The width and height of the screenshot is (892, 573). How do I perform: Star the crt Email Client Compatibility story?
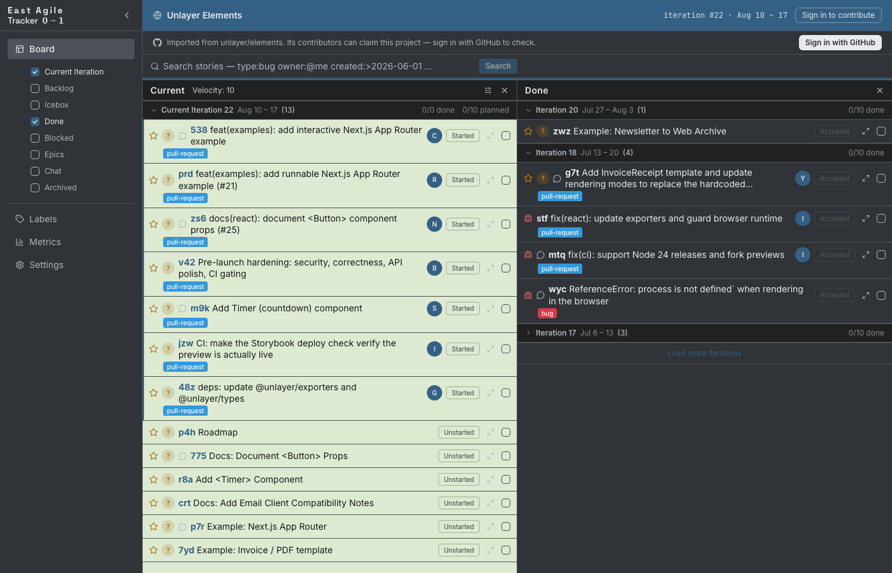[x=154, y=503]
